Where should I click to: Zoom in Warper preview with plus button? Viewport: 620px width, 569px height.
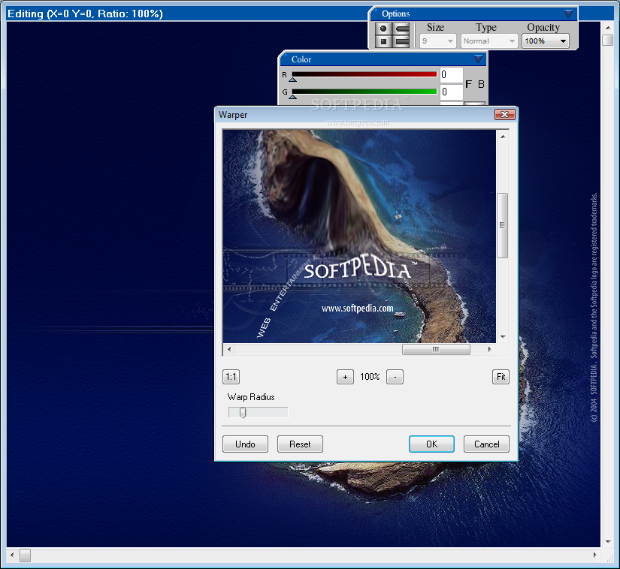[345, 377]
